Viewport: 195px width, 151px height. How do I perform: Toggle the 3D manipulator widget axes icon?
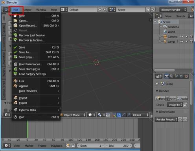[114, 115]
